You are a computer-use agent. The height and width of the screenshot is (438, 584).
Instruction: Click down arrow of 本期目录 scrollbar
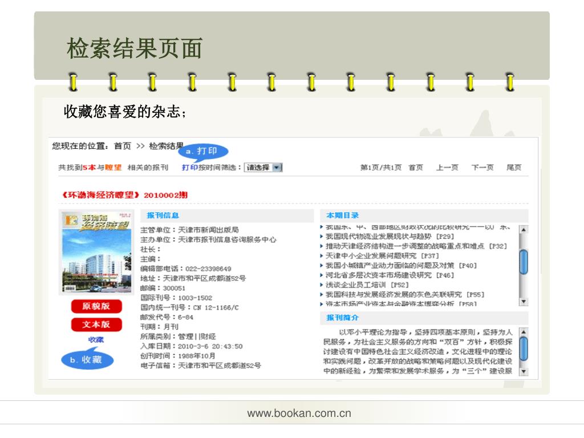[524, 301]
